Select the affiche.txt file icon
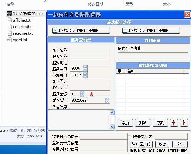 9,20
